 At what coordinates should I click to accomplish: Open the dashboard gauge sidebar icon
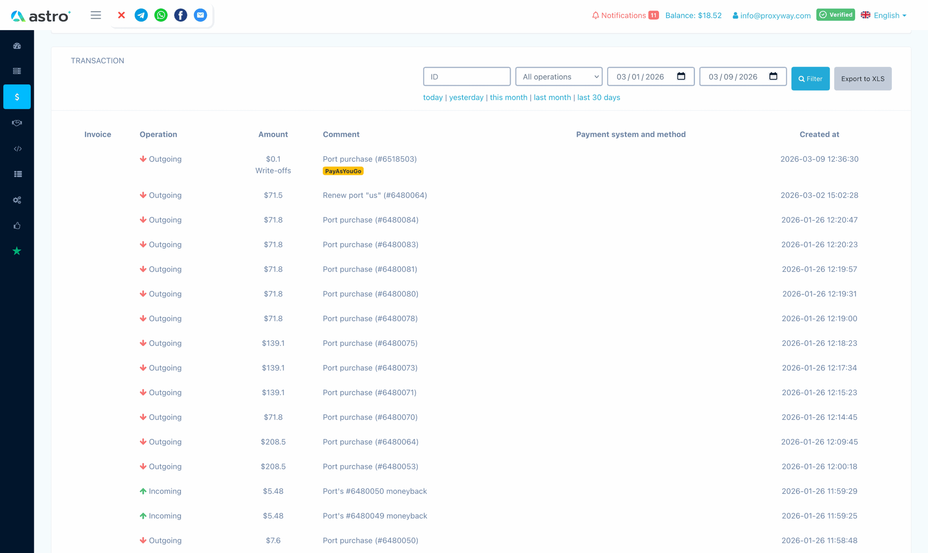pos(17,46)
